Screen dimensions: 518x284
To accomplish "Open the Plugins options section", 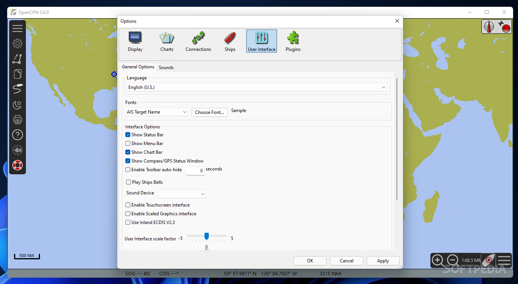I will click(x=293, y=41).
